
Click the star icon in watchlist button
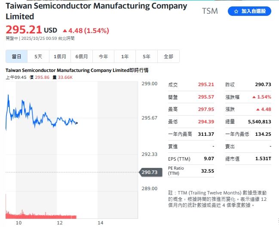[236, 12]
